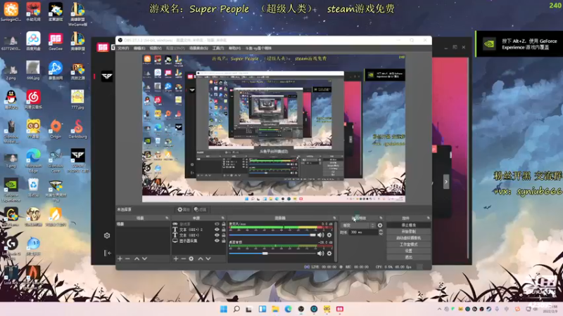Open OBS Settings button in Controls
Viewport: 563px width, 316px height.
[x=409, y=251]
